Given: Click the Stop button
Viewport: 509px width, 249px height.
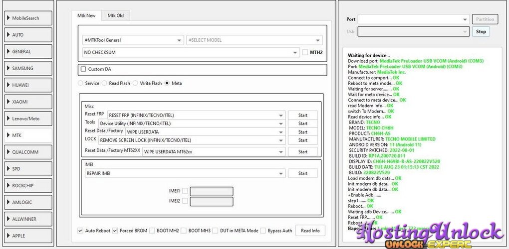Looking at the screenshot, I should click(x=481, y=31).
